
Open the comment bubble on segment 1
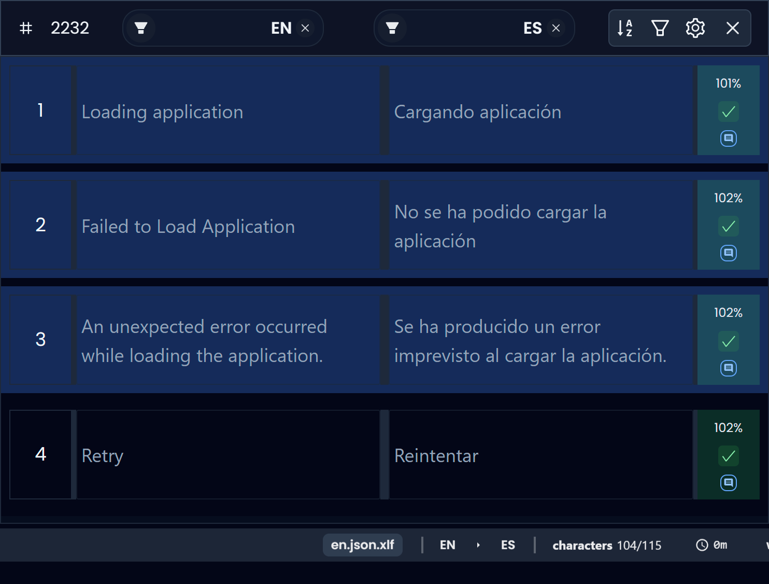[x=729, y=138]
